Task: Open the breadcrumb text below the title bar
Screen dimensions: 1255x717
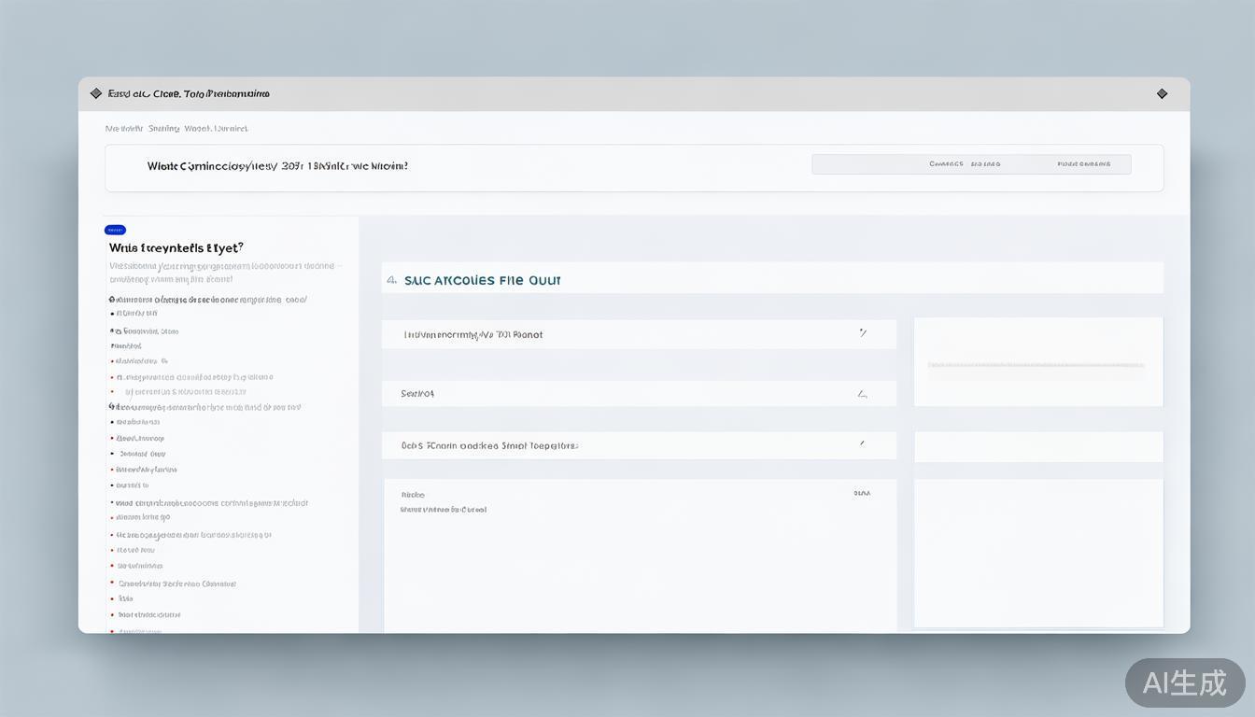Action: pos(176,129)
